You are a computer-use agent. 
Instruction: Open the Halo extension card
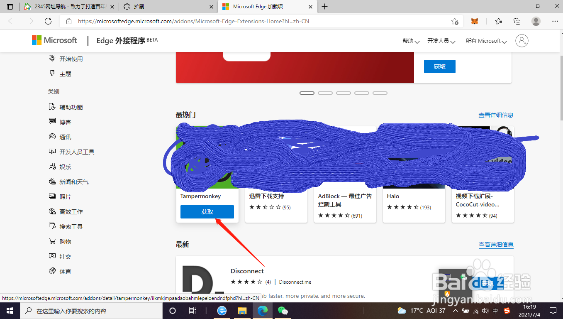[414, 174]
